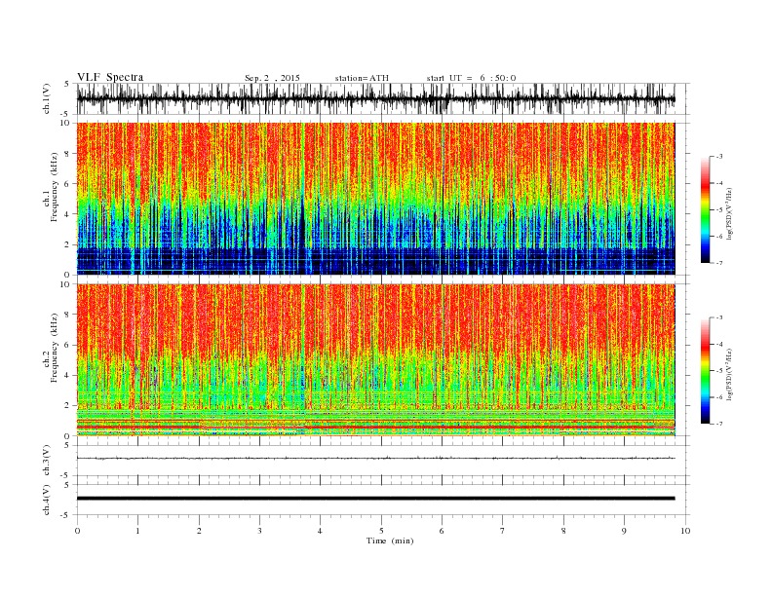This screenshot has width=772, height=596.
Task: Click the 'ch.1(V)' axis label
Action: click(47, 98)
